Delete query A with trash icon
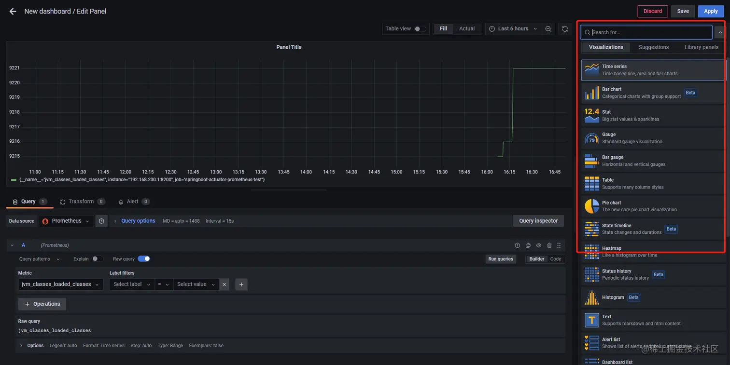 549,245
